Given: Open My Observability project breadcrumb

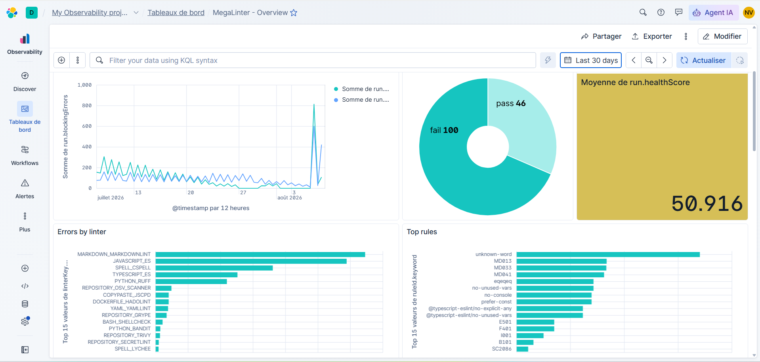Looking at the screenshot, I should (90, 13).
